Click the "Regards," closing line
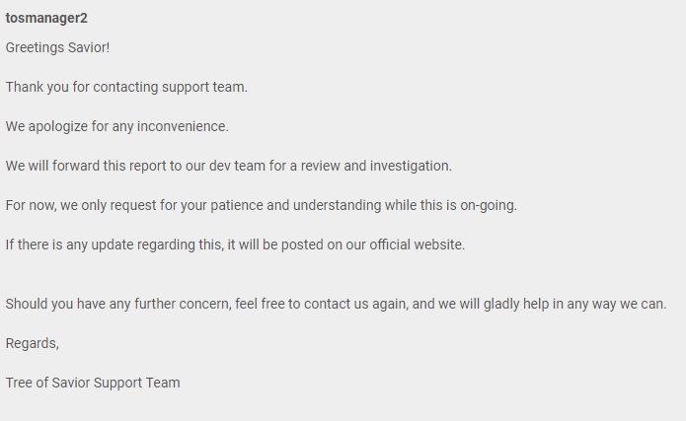686x421 pixels. [33, 343]
